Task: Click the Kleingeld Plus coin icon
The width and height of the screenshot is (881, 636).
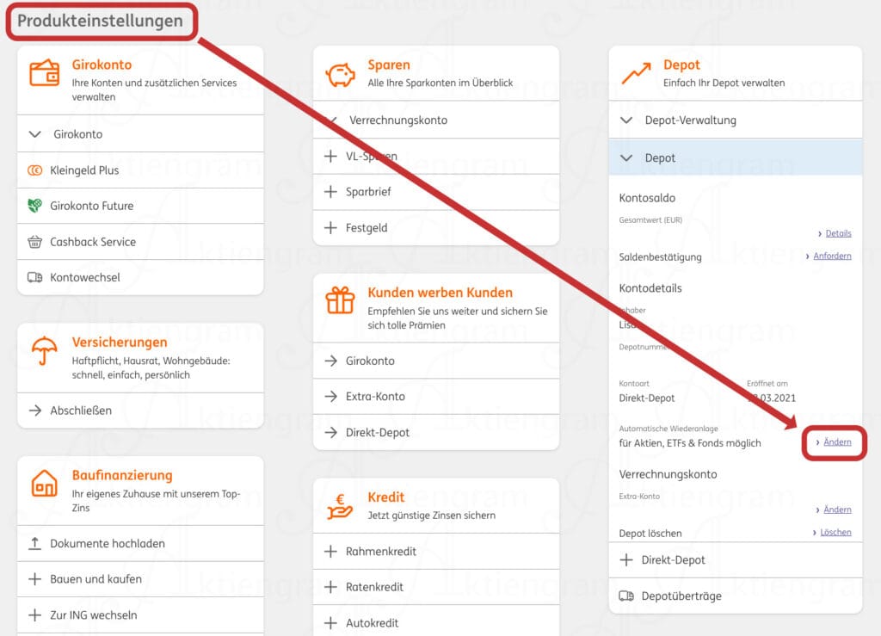Action: click(x=34, y=170)
